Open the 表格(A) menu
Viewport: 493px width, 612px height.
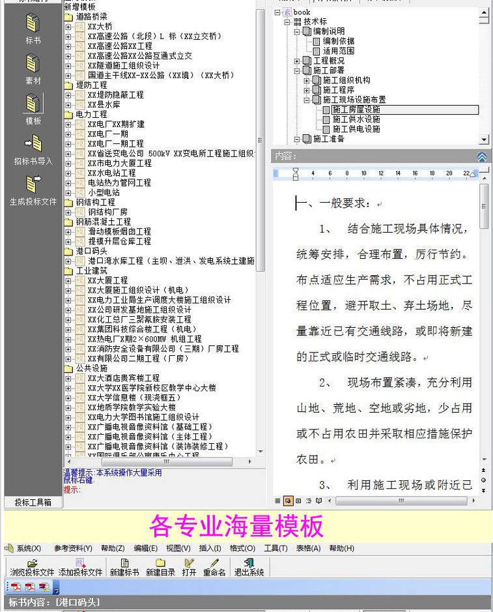(308, 548)
